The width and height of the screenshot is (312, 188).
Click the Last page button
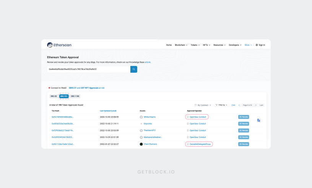261,105
